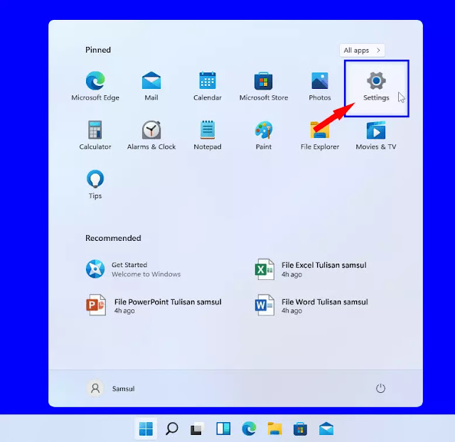Launch Movies & TV
Screen dimensions: 455x442
pos(376,135)
